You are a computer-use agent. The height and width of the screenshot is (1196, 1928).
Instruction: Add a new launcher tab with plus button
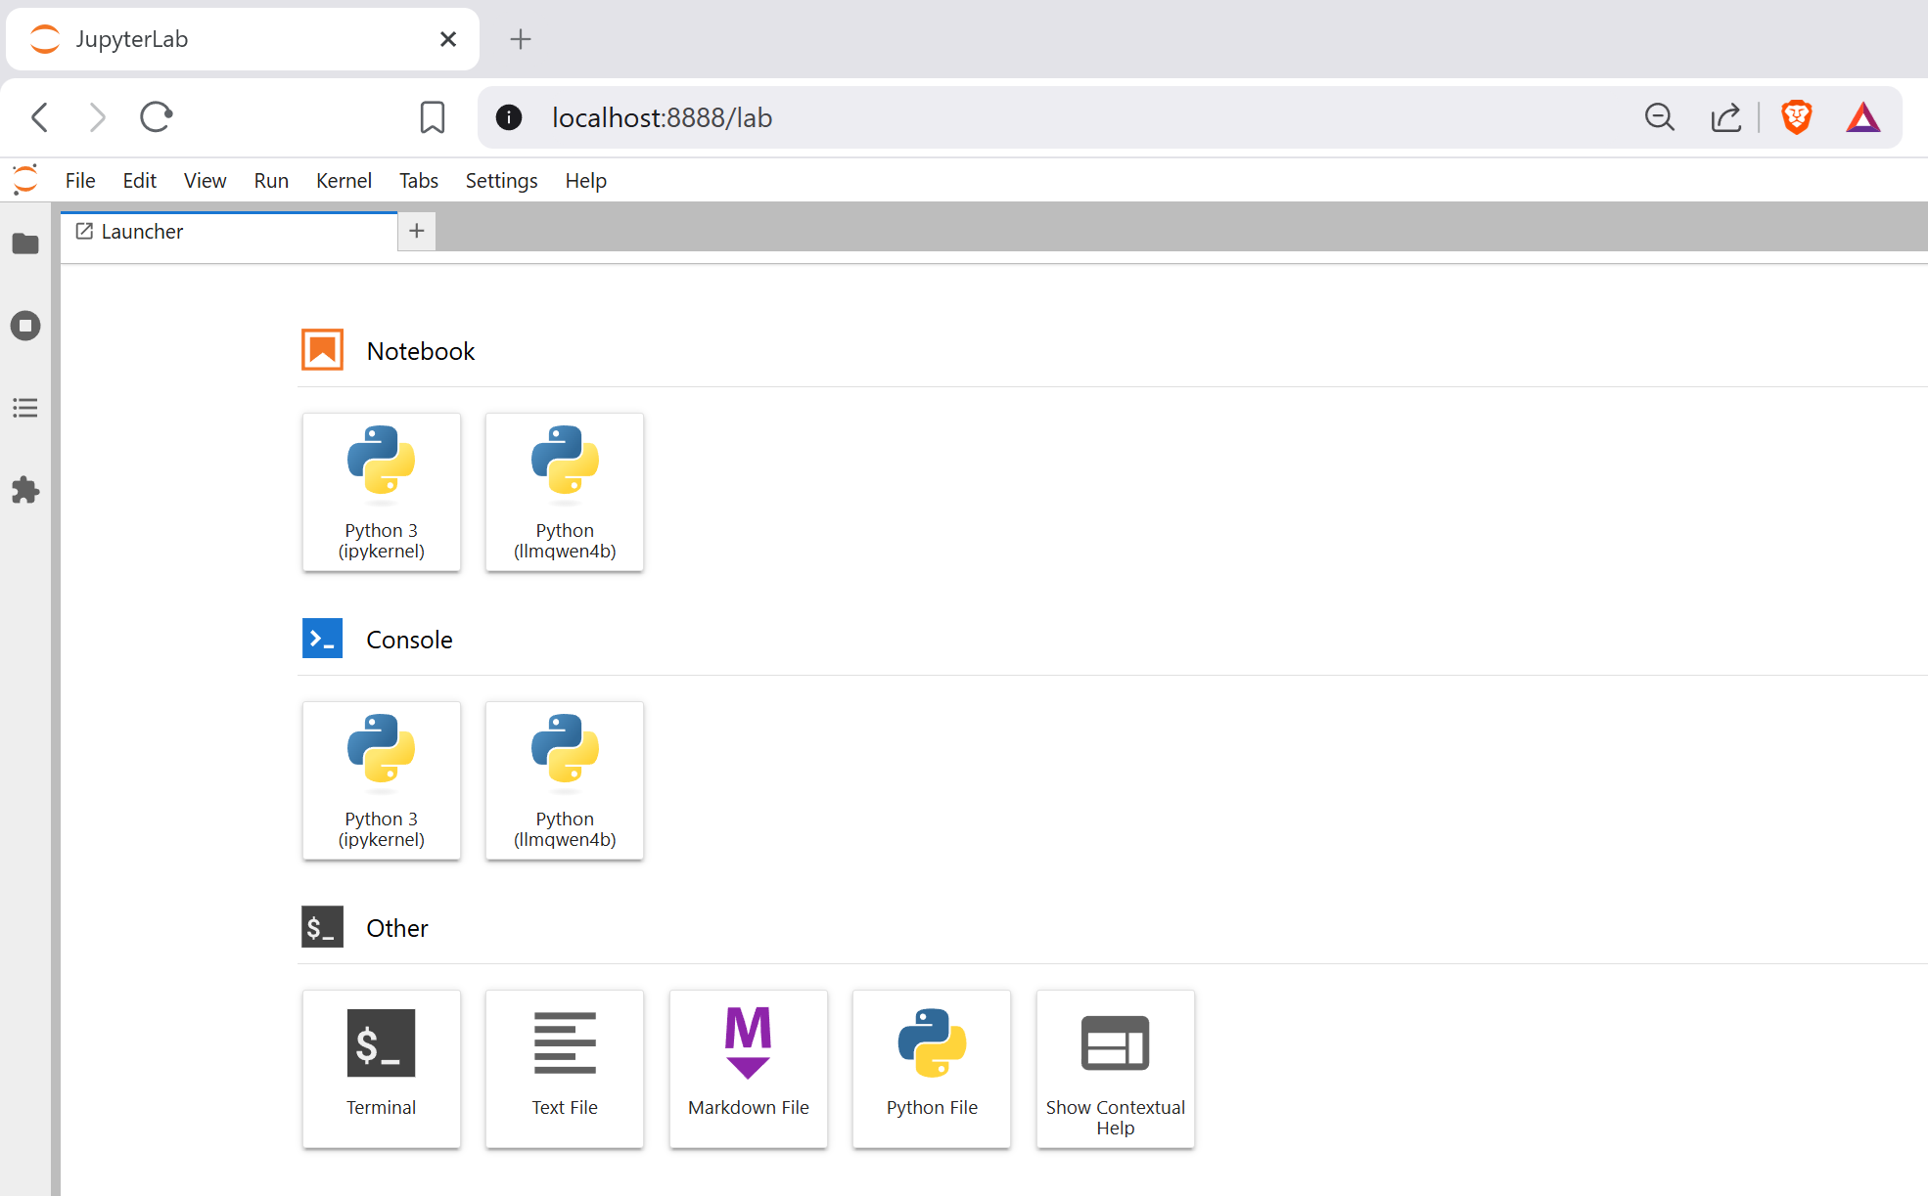(417, 232)
